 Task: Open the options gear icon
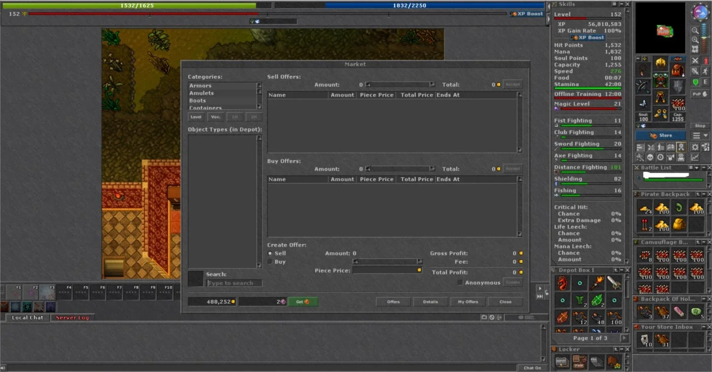(695, 147)
